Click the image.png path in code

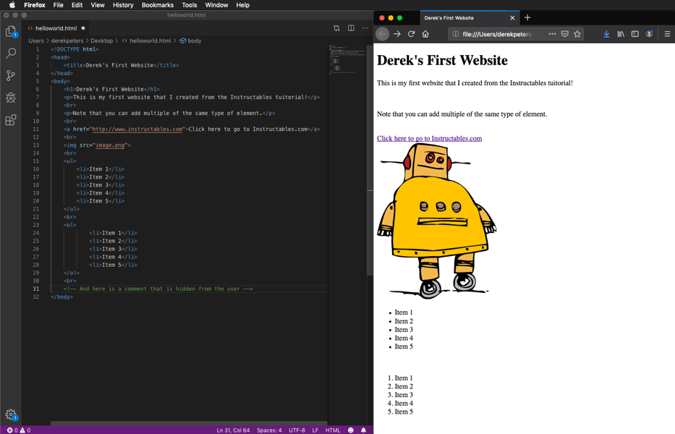tap(110, 145)
